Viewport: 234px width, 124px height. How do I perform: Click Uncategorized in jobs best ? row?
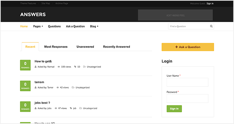[x=90, y=108]
